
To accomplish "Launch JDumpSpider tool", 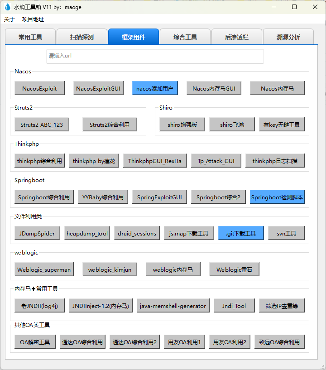I will 37,233.
